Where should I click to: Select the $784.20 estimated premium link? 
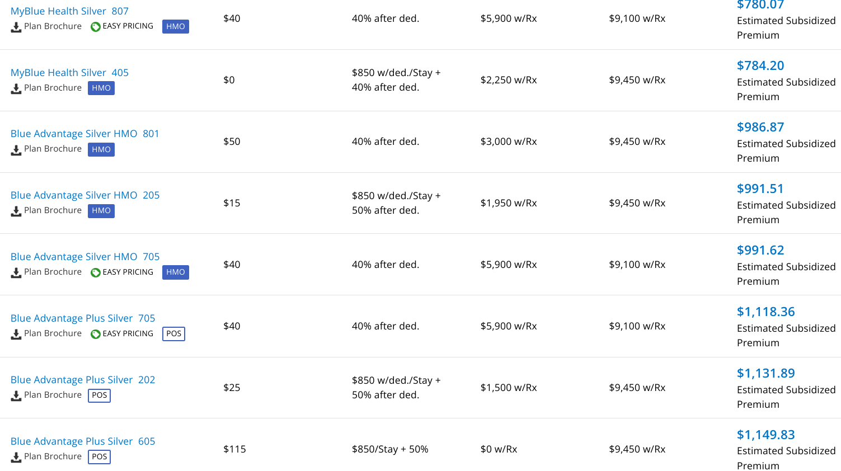(760, 65)
